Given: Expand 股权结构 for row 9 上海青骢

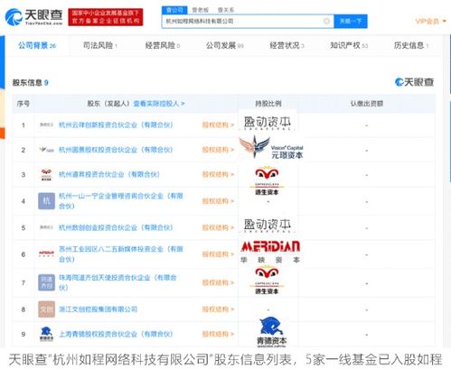Looking at the screenshot, I should pyautogui.click(x=218, y=334).
